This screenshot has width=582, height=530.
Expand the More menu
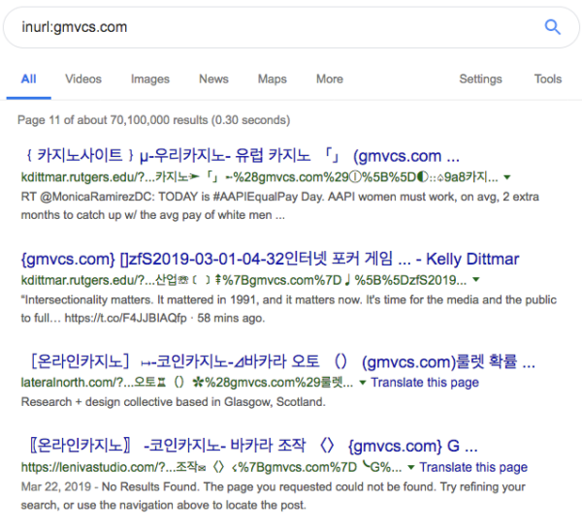pyautogui.click(x=329, y=79)
